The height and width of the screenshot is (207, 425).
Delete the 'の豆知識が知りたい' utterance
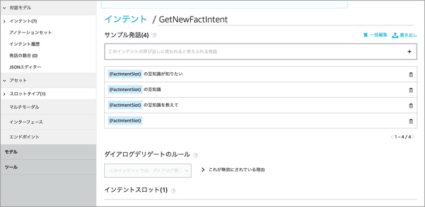[x=411, y=74]
